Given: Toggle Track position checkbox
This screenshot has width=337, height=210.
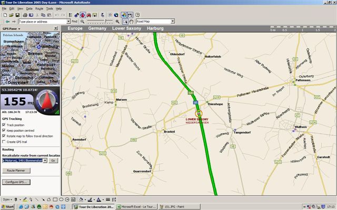Looking at the screenshot, I should (x=4, y=125).
